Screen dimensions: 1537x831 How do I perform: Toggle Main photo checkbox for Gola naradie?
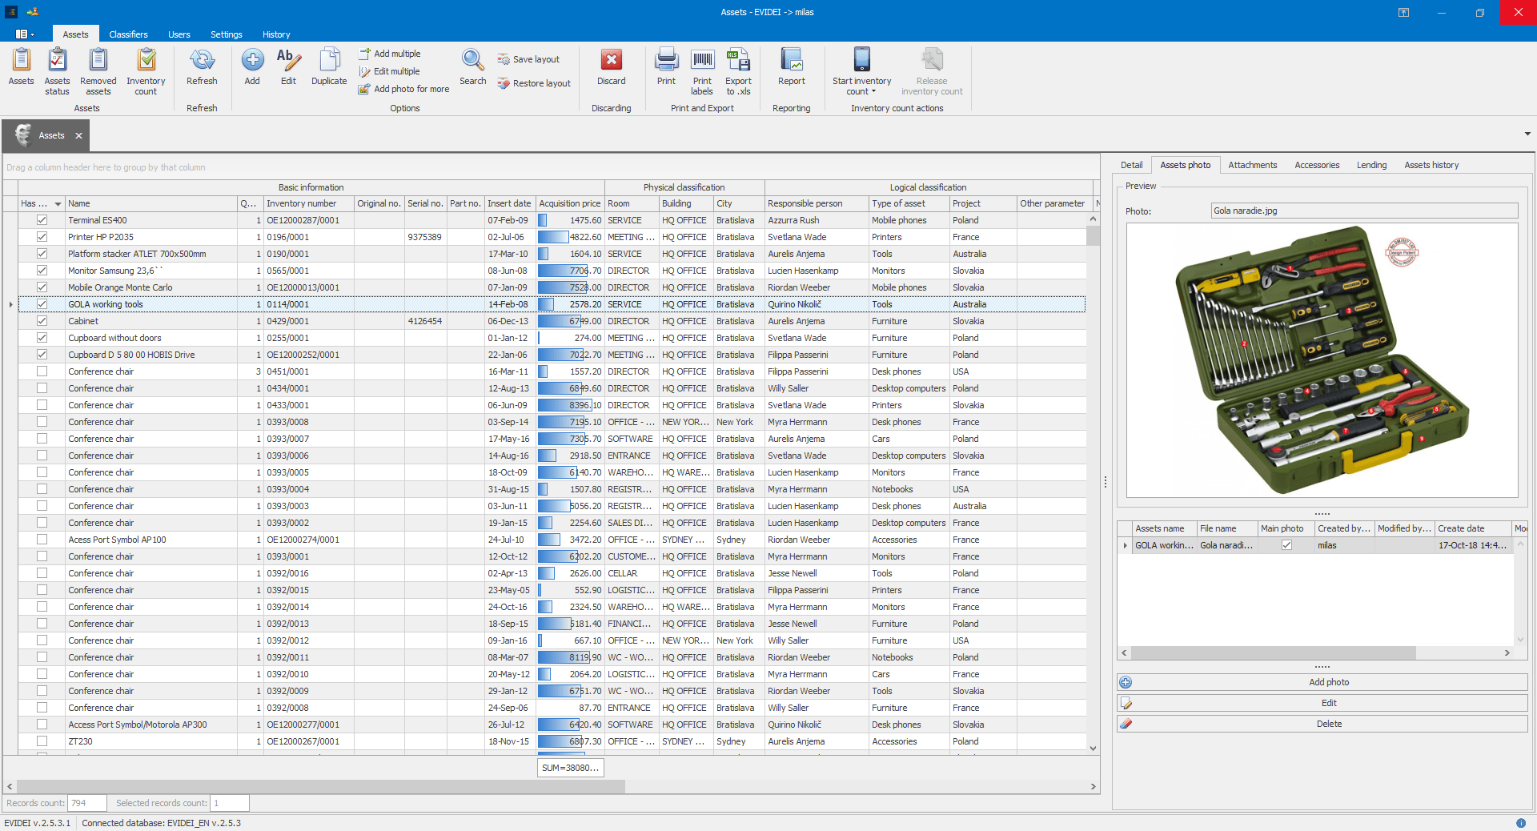coord(1286,545)
